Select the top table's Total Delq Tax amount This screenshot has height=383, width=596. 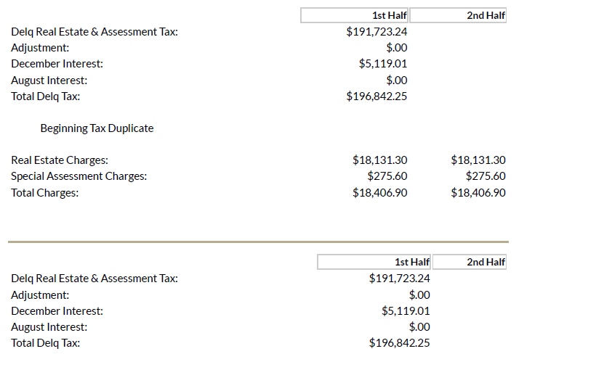tap(376, 96)
